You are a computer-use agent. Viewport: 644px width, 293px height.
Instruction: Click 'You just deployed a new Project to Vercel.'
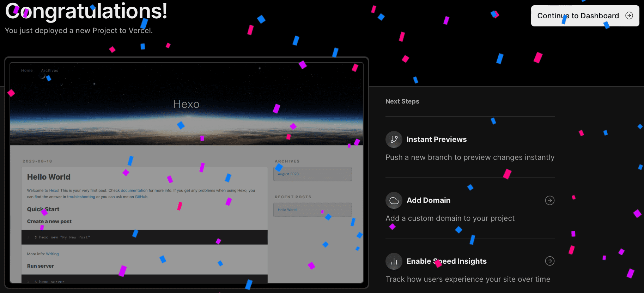[x=79, y=31]
